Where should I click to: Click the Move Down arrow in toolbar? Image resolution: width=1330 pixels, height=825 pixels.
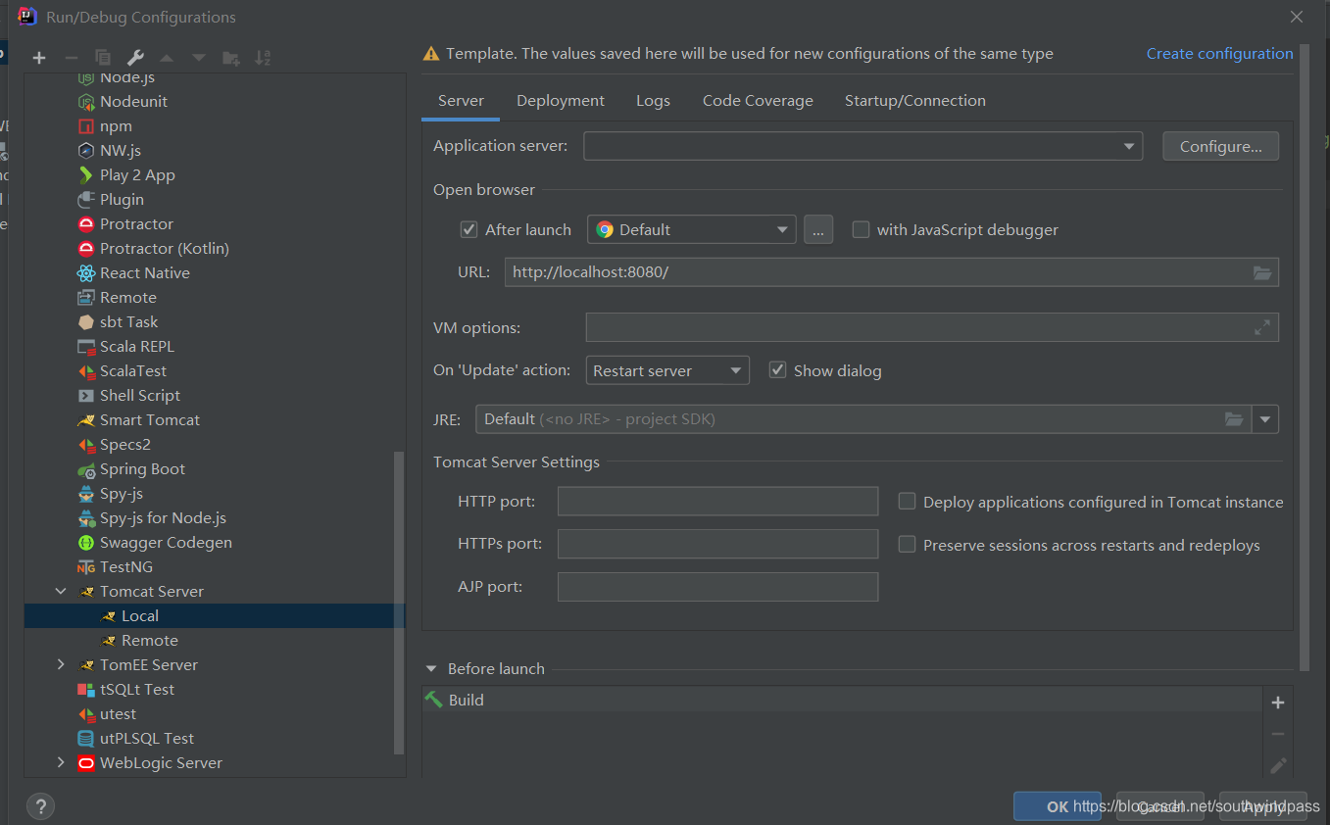click(199, 58)
